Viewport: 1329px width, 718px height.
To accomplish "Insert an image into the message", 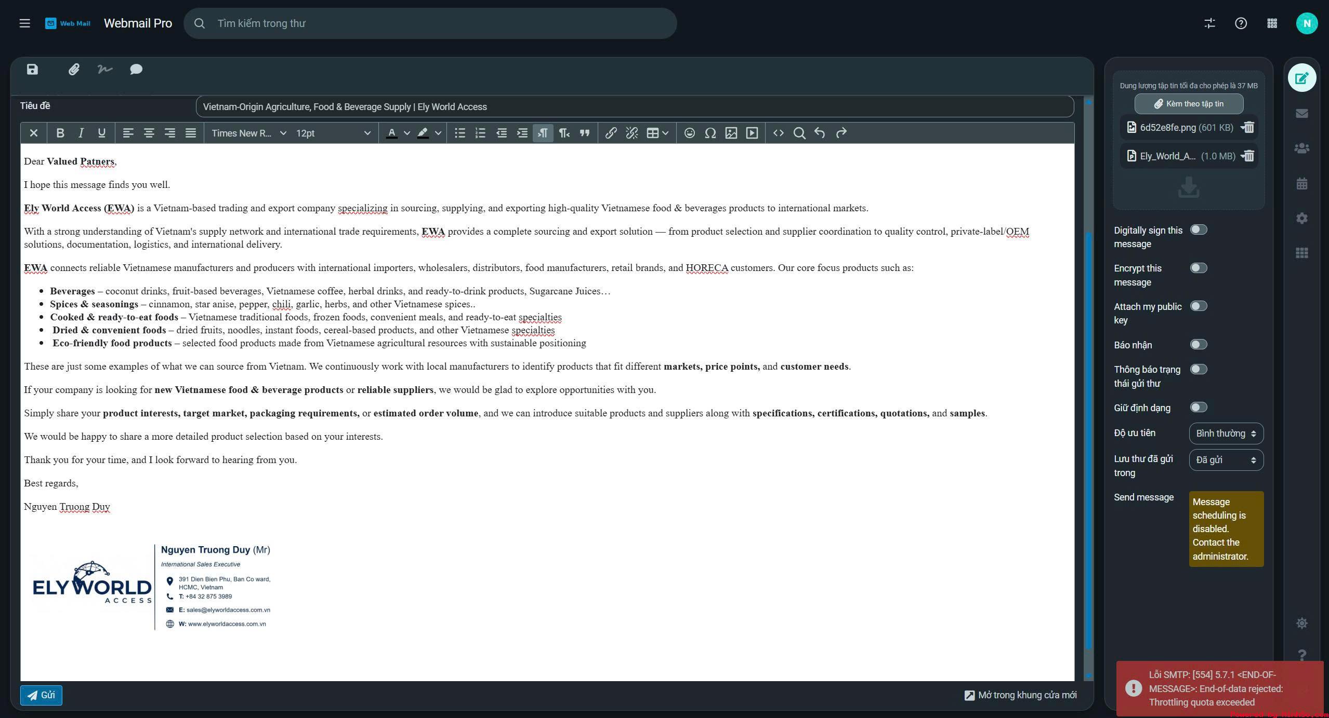I will point(731,133).
